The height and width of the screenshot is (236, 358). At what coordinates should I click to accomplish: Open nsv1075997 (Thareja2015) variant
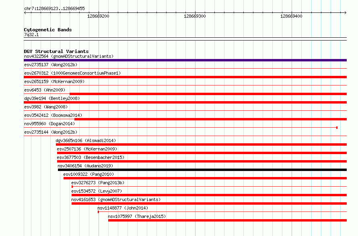click(137, 216)
